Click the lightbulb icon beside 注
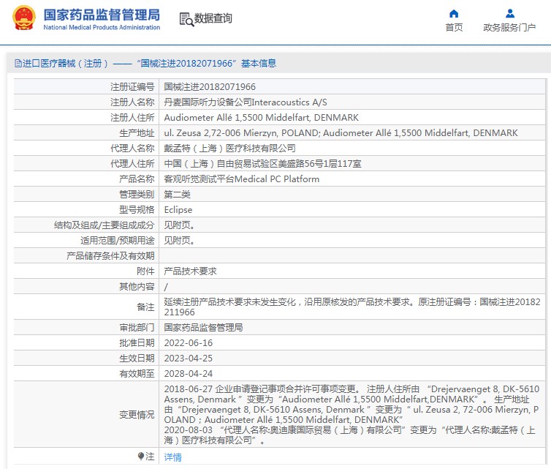 click(x=142, y=457)
